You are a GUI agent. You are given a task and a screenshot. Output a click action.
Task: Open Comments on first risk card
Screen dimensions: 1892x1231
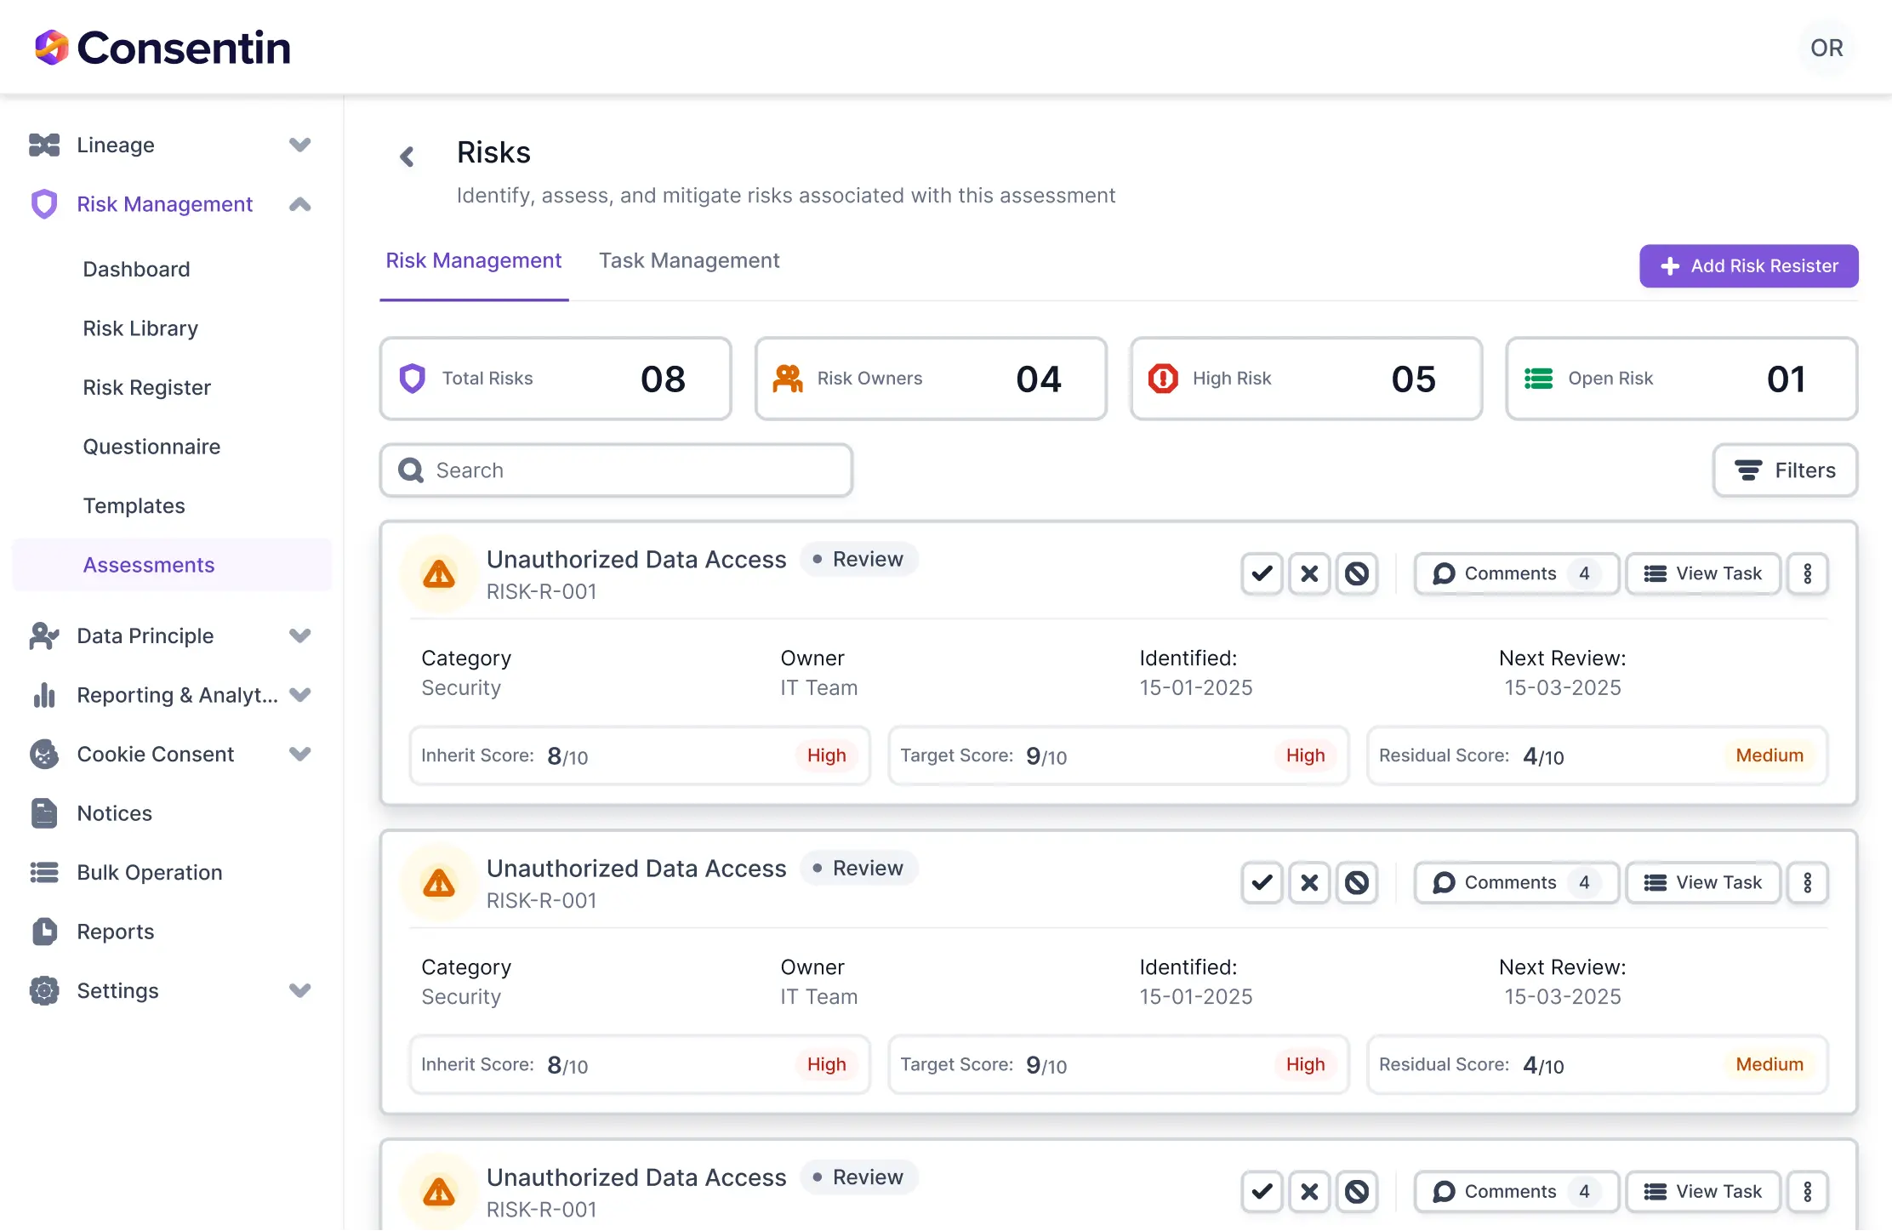click(x=1514, y=573)
